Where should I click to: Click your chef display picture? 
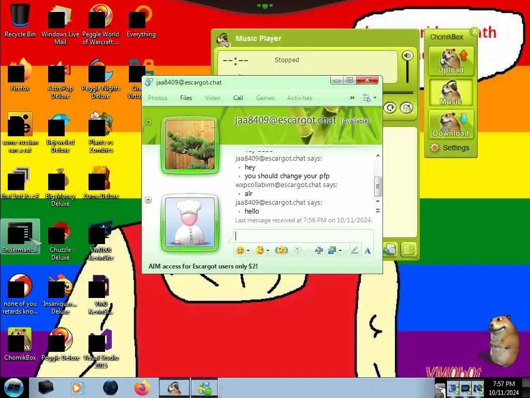[x=190, y=222]
